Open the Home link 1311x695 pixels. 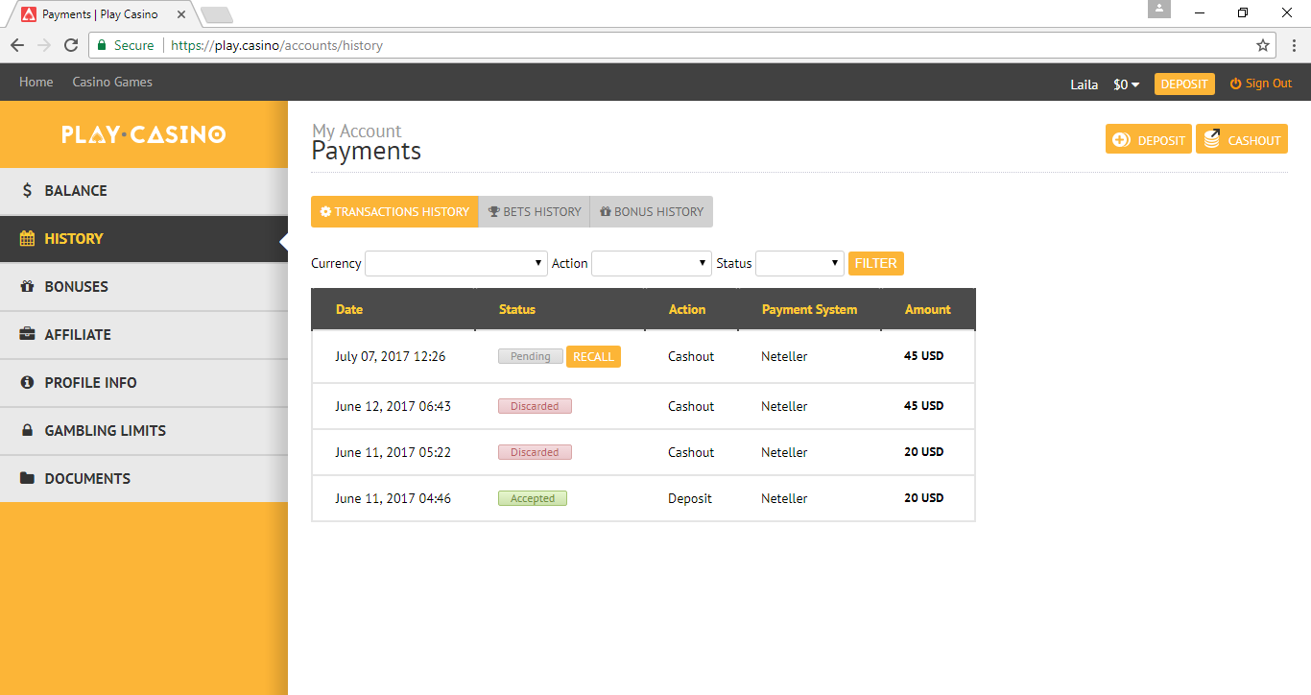(x=36, y=83)
